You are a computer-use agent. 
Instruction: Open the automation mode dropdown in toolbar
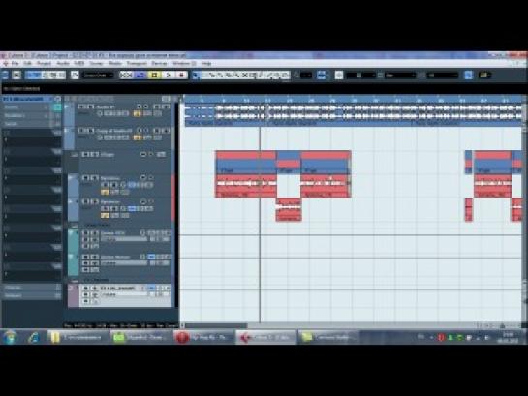98,75
